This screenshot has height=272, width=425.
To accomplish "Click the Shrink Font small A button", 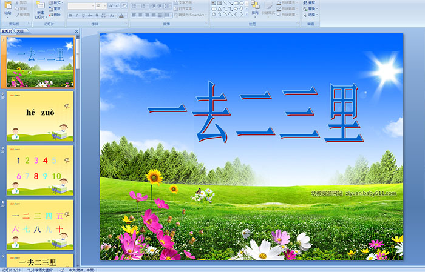I will 117,5.
